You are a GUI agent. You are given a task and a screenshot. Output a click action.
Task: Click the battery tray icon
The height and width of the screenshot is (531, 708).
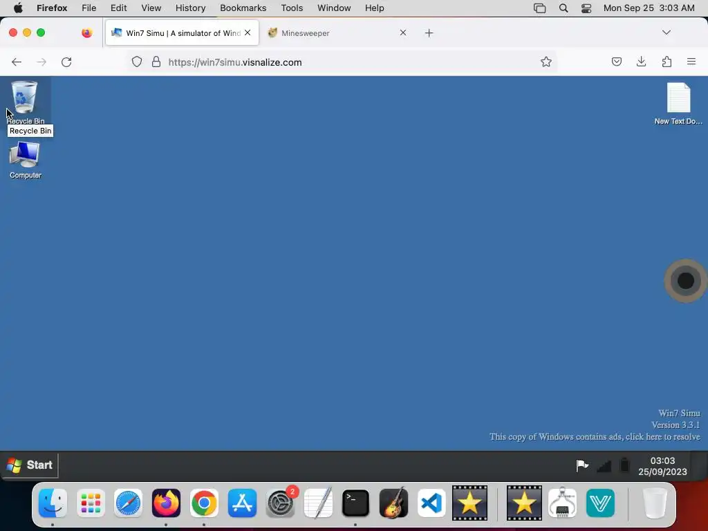[x=624, y=465]
